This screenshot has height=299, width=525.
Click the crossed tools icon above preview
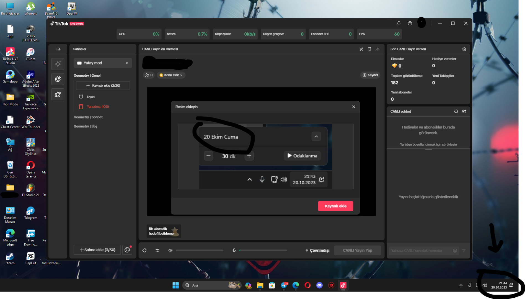[361, 49]
